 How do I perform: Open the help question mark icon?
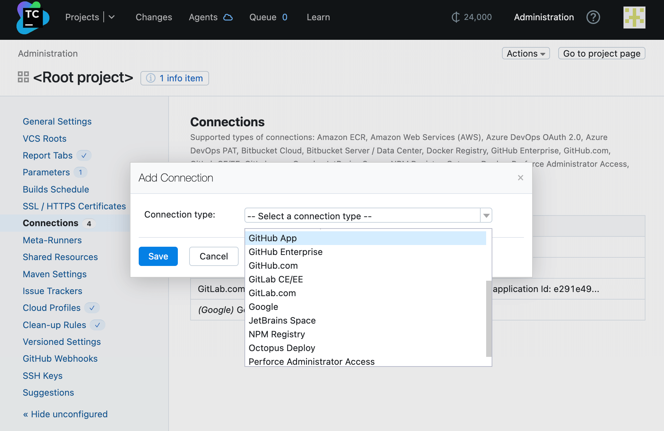593,17
